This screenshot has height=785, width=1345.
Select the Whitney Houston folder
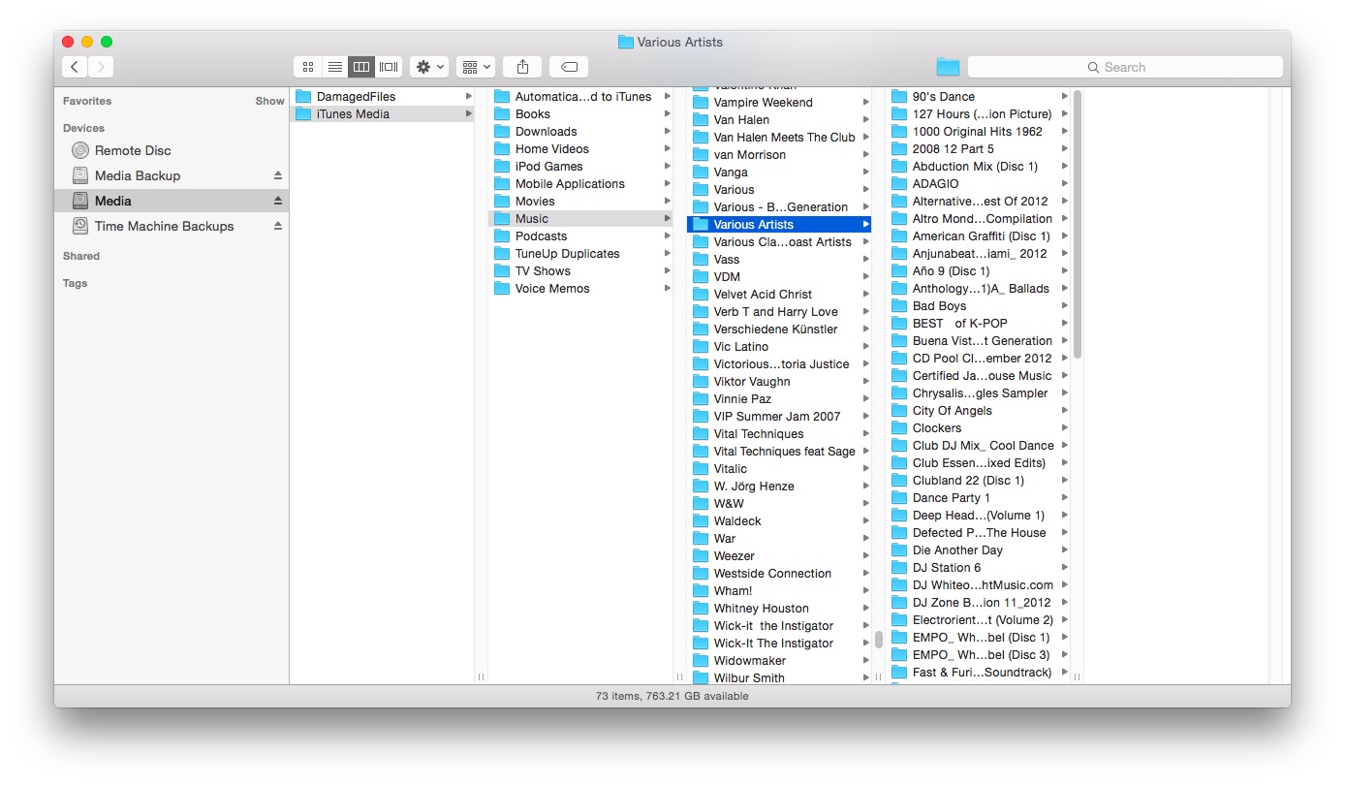(779, 608)
